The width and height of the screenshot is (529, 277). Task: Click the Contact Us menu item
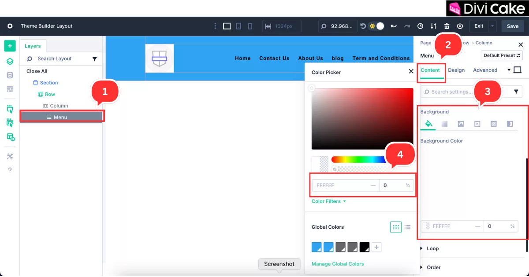(x=274, y=58)
